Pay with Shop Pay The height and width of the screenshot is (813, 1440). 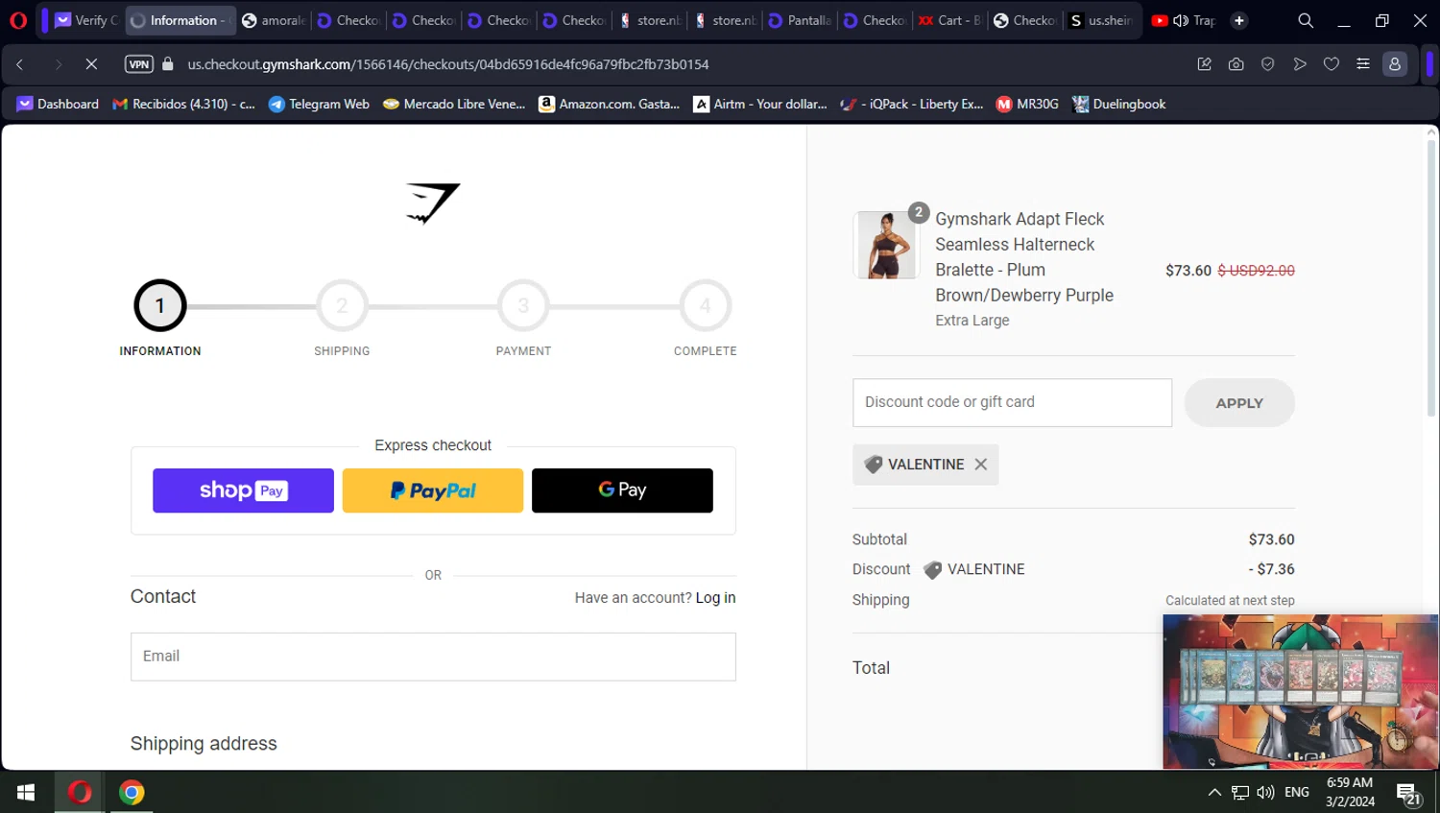[x=243, y=490]
